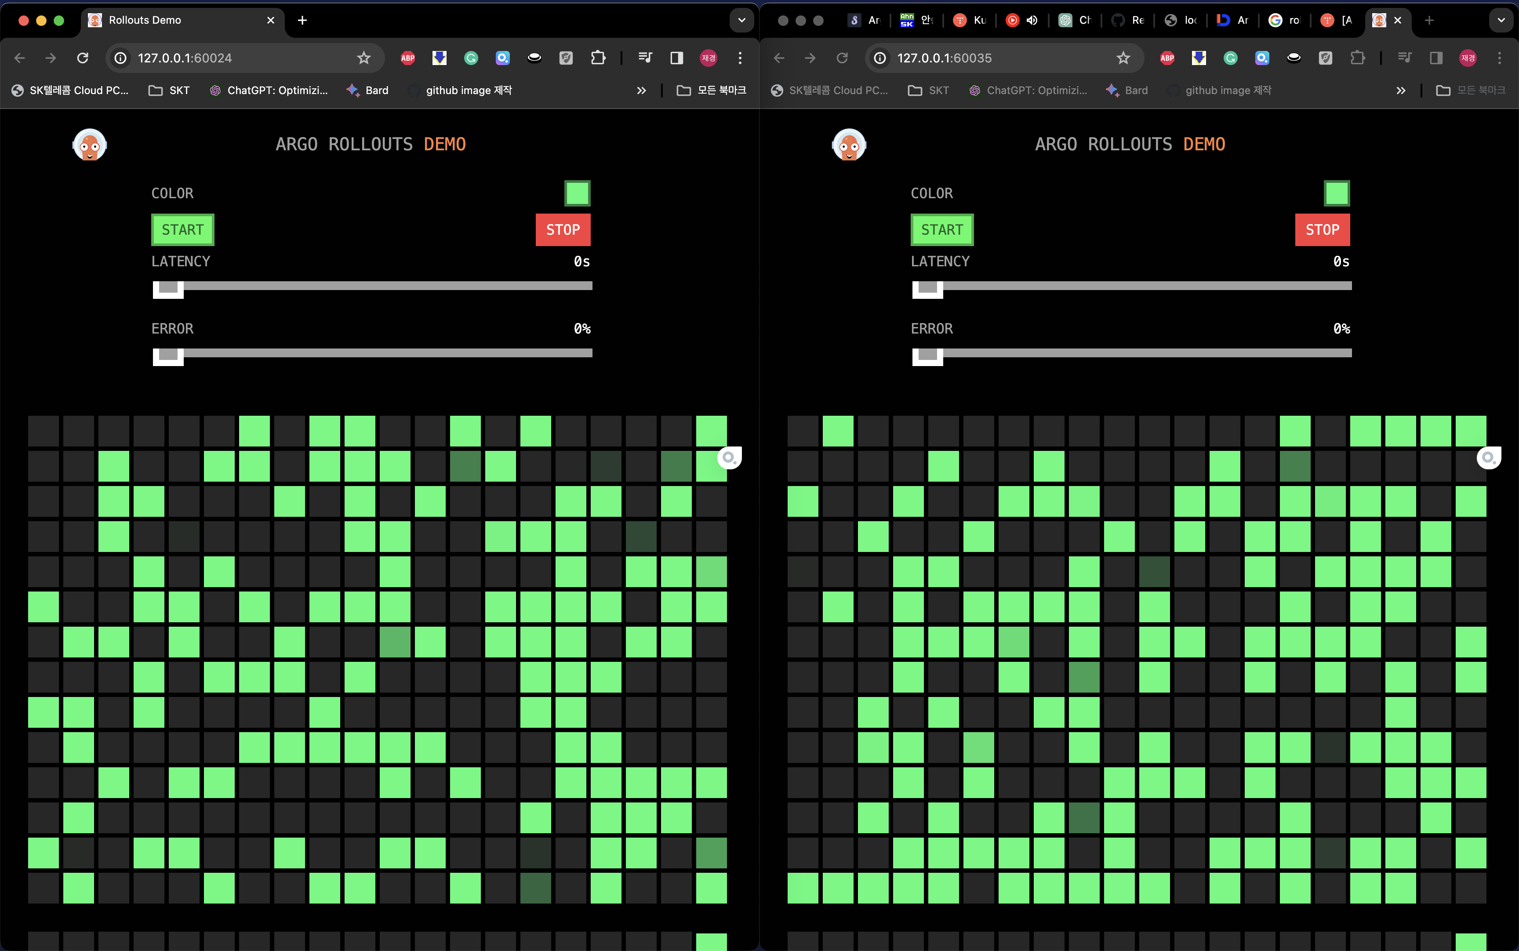Open Bard bookmark in left window
Viewport: 1519px width, 951px height.
pos(367,91)
